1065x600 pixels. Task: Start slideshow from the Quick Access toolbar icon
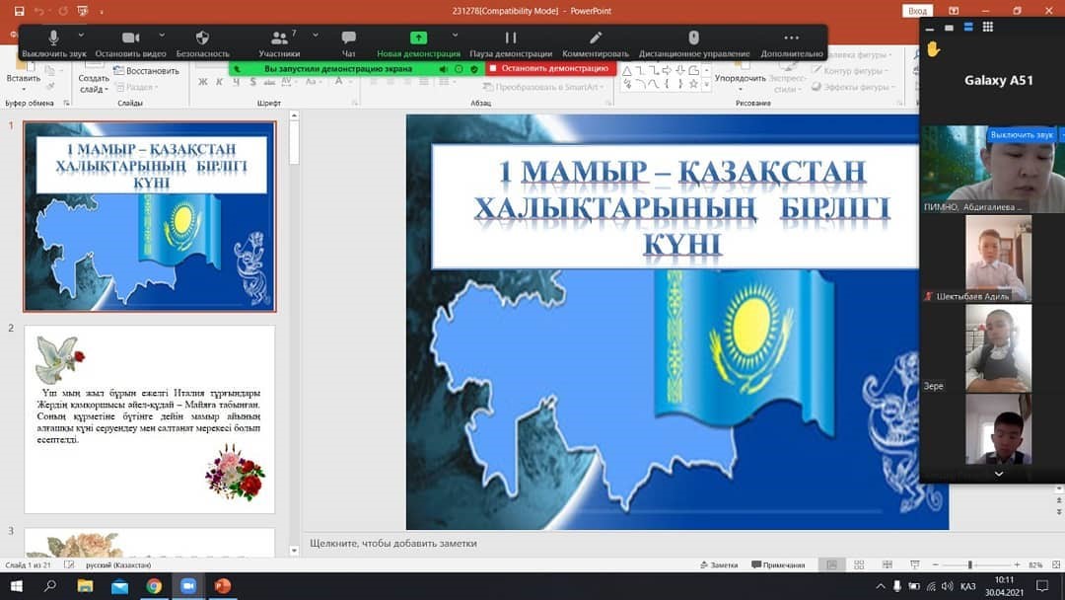point(83,11)
